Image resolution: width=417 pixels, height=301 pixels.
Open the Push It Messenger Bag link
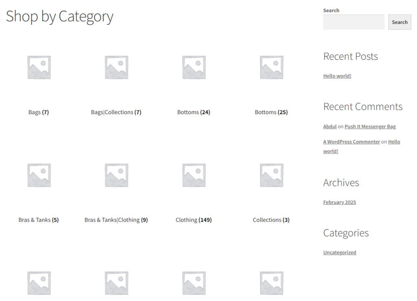370,127
